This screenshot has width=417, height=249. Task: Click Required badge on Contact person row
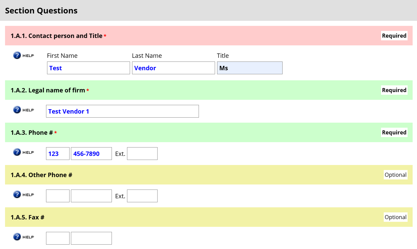pyautogui.click(x=394, y=36)
